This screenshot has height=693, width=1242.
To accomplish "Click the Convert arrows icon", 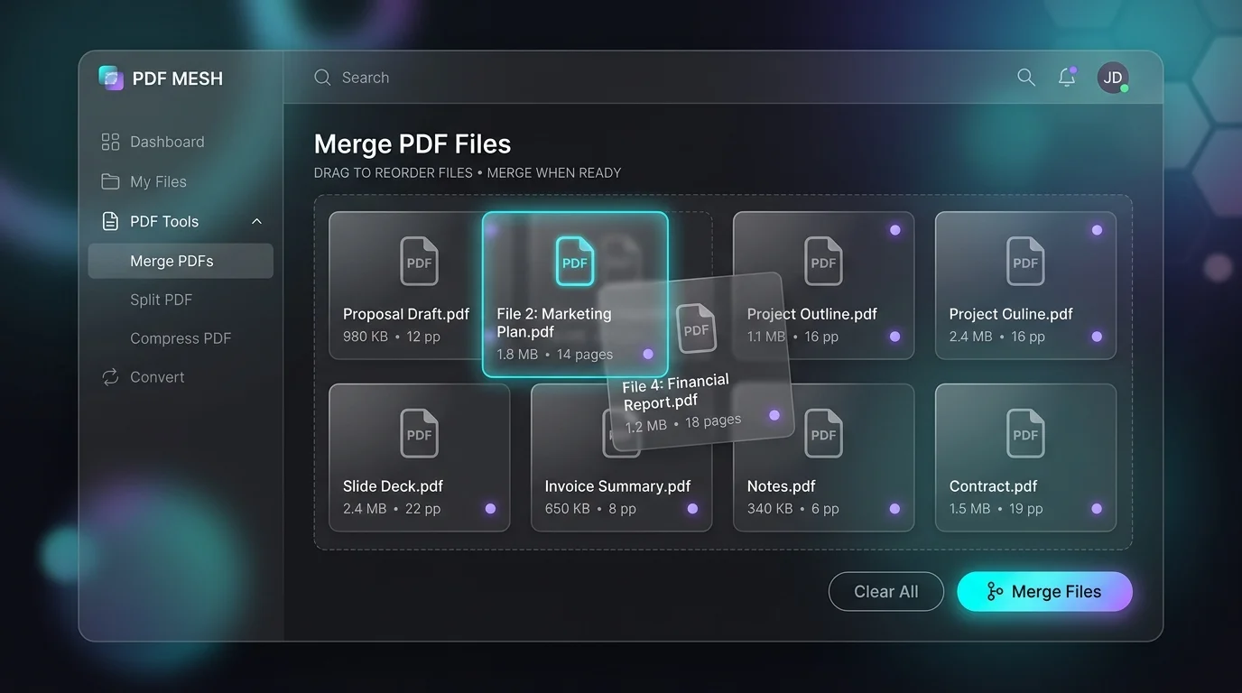I will coord(110,377).
